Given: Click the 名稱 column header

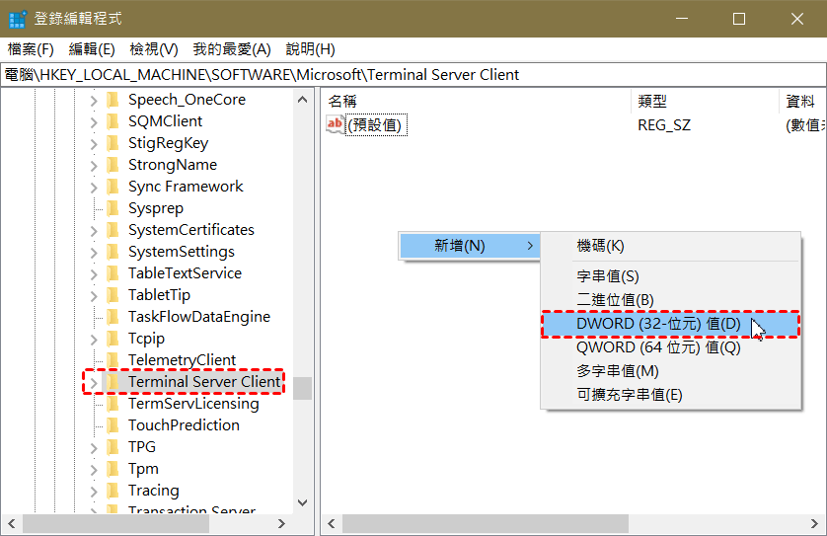Looking at the screenshot, I should point(476,101).
